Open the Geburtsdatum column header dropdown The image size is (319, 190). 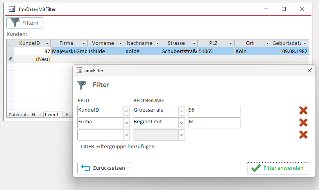305,43
